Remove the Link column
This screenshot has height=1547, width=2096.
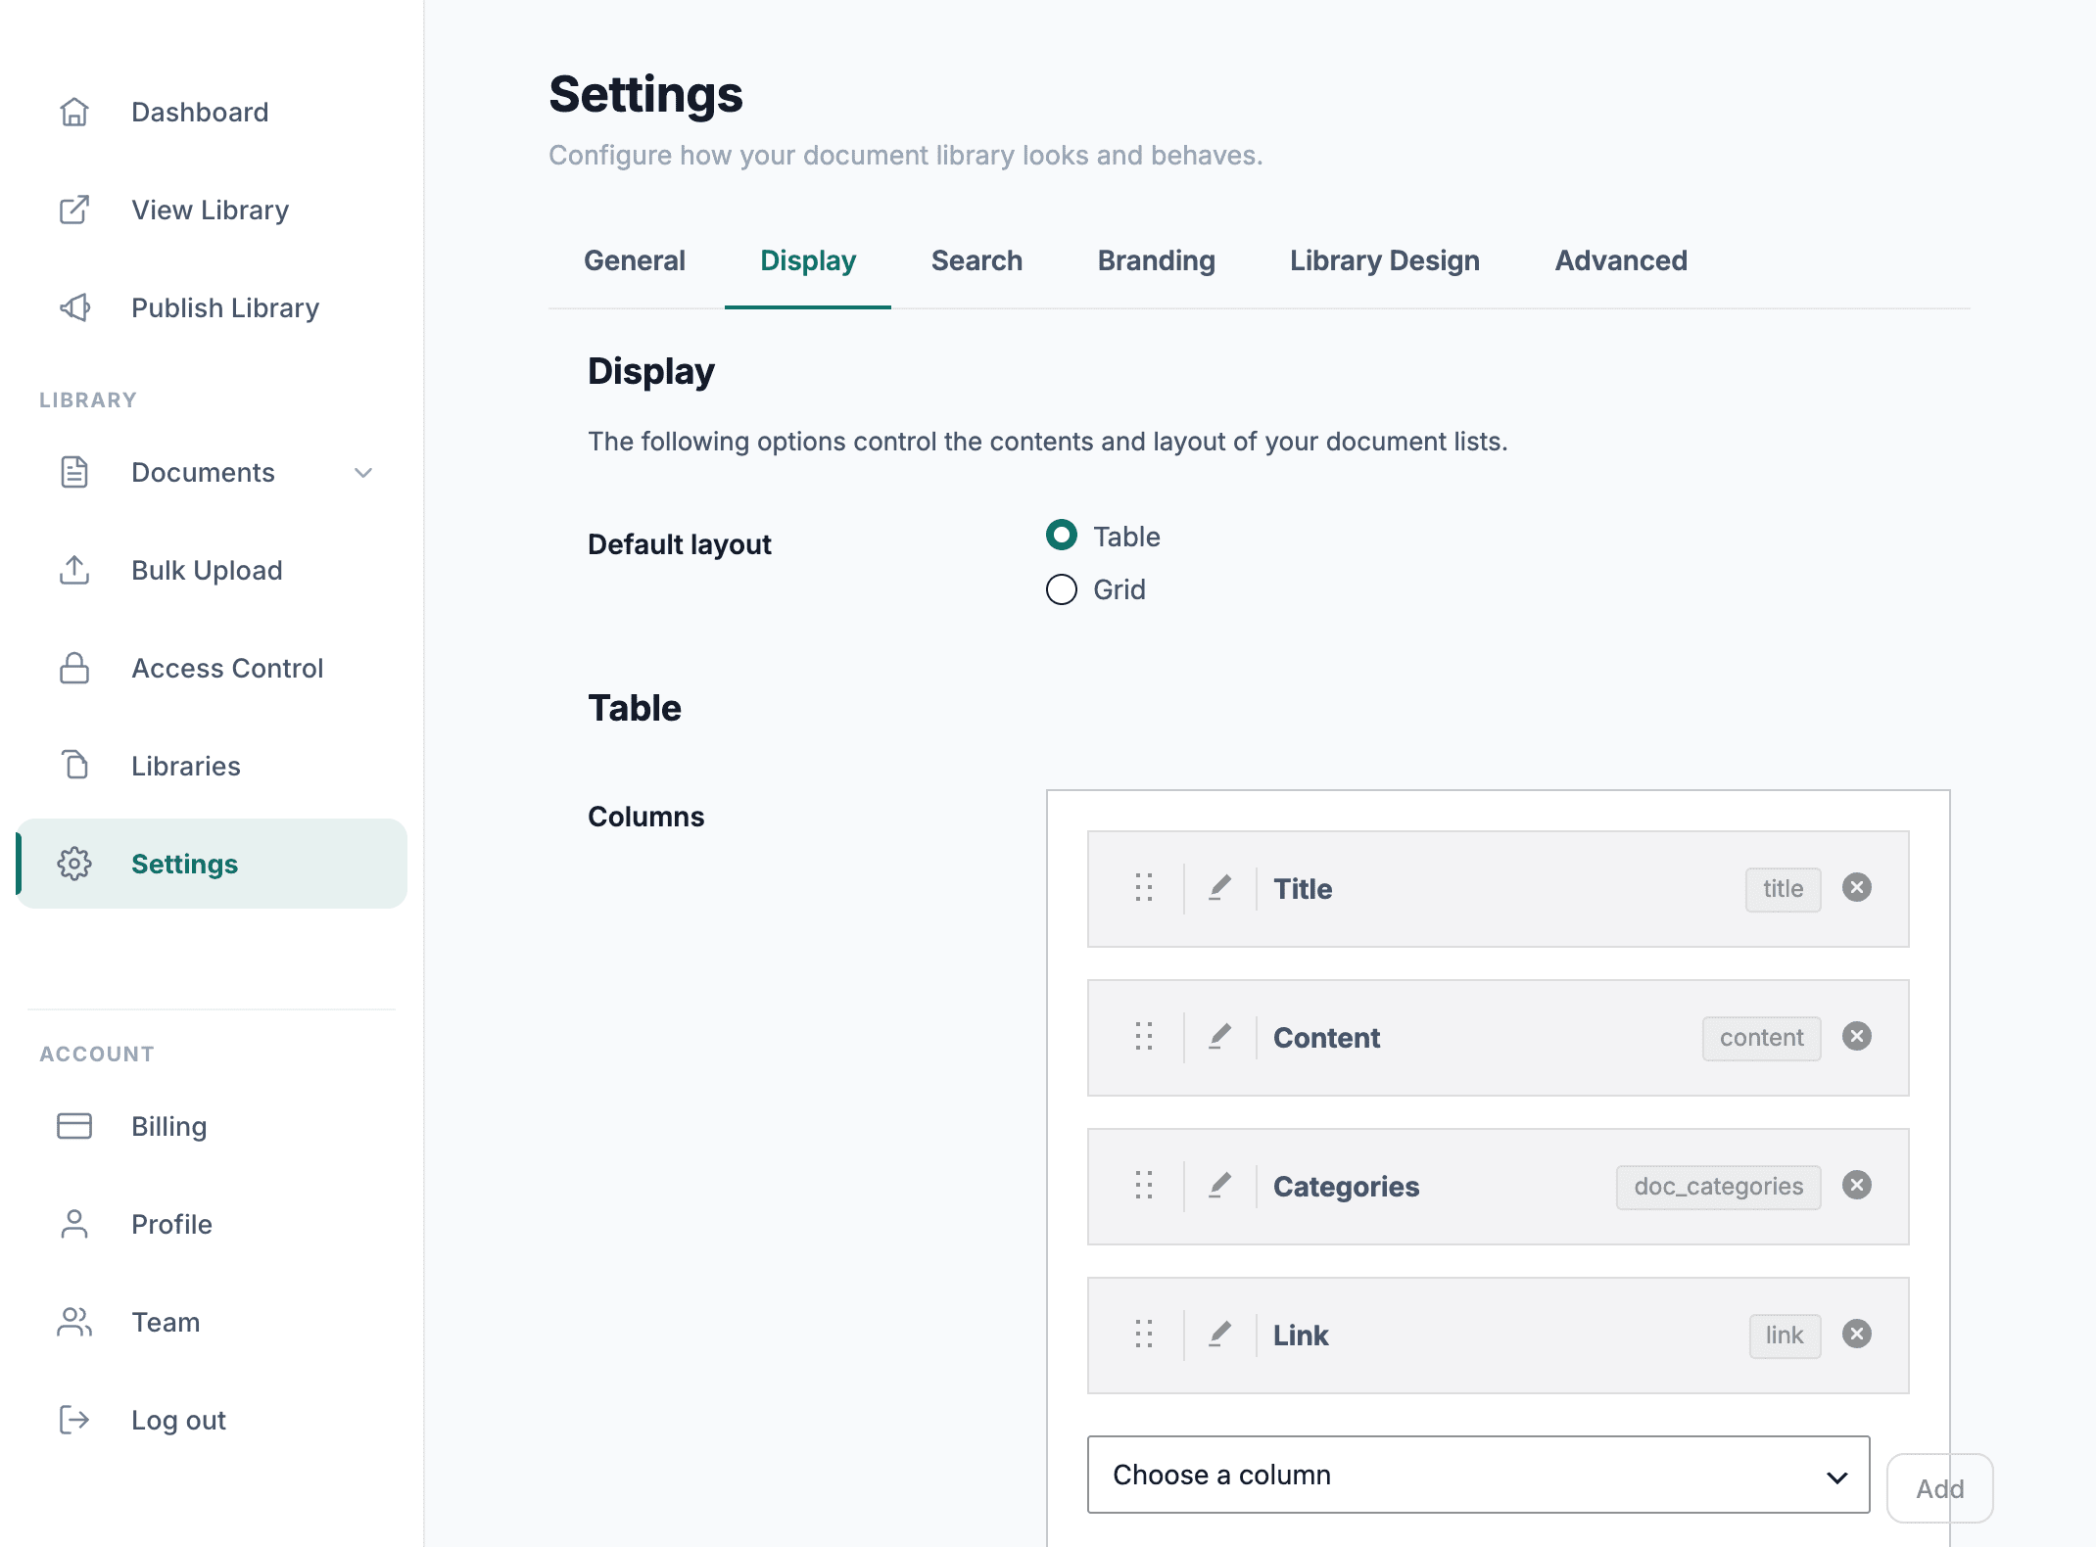coord(1857,1334)
